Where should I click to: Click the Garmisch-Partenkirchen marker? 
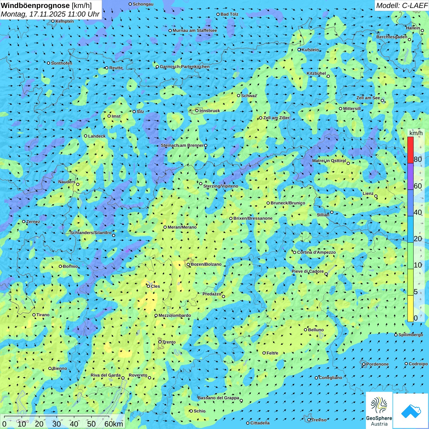tap(158, 66)
